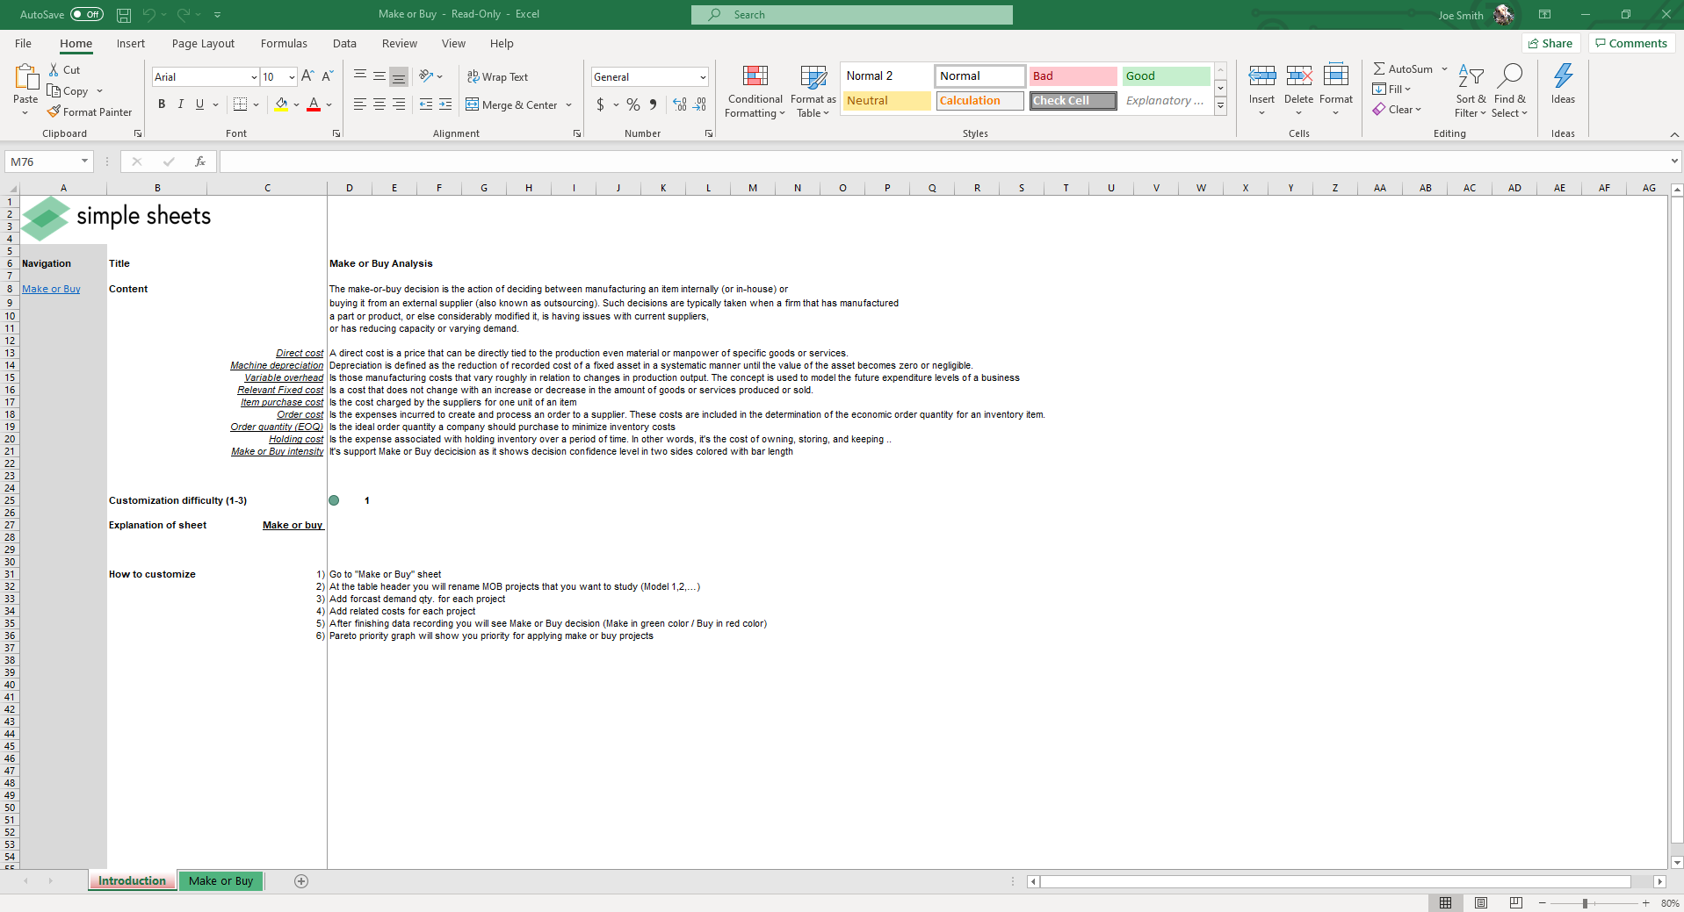Click Increase Font Size icon
The image size is (1684, 912).
click(307, 76)
